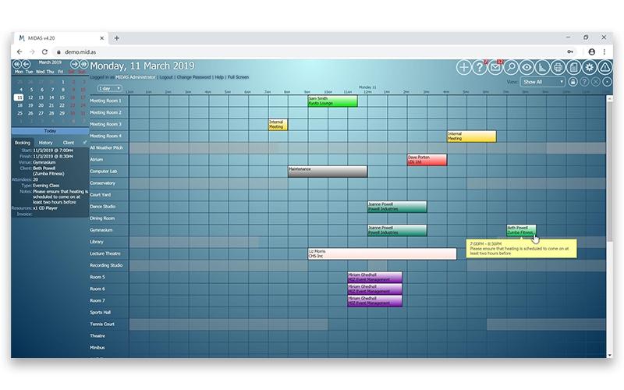The height and width of the screenshot is (390, 624).
Task: Open Sam Smith Kyoto Lounge green booking
Action: click(333, 101)
